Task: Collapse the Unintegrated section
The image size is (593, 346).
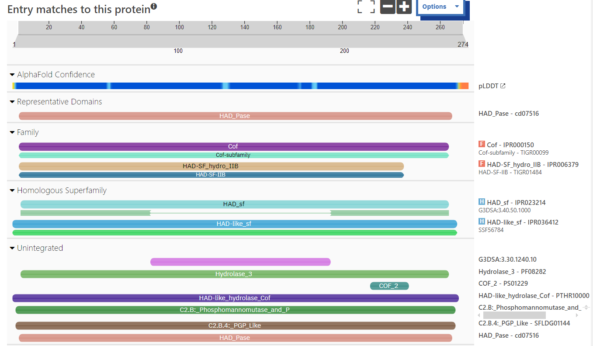Action: (x=12, y=248)
